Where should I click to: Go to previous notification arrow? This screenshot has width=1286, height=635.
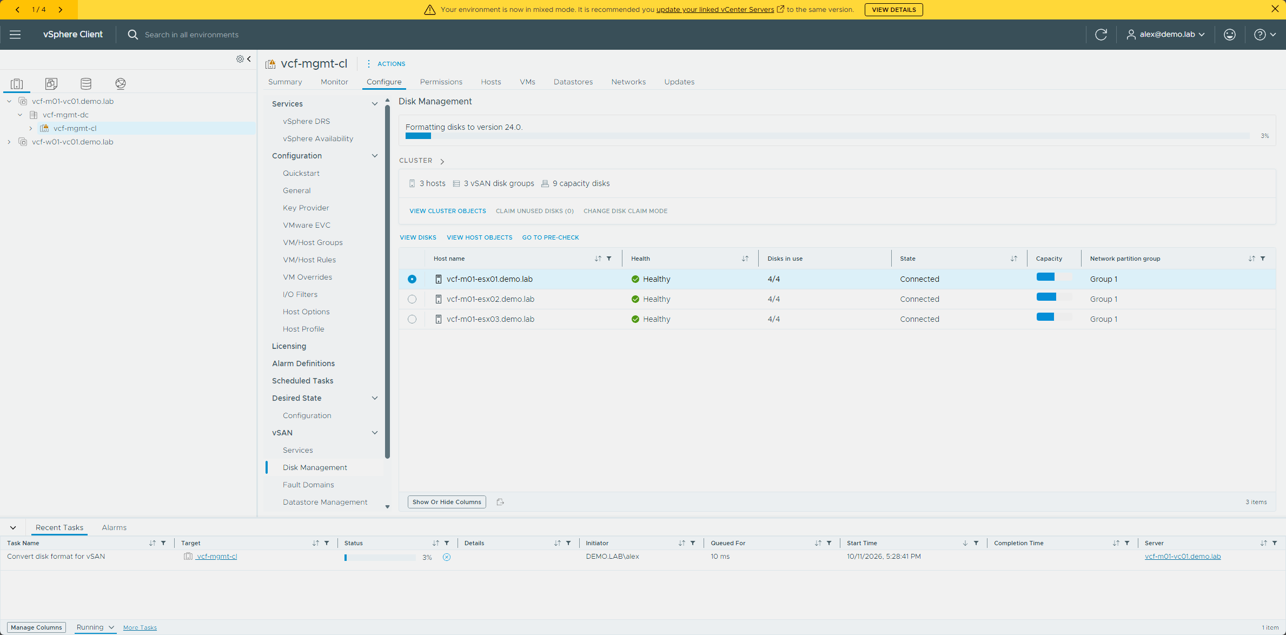click(x=18, y=10)
